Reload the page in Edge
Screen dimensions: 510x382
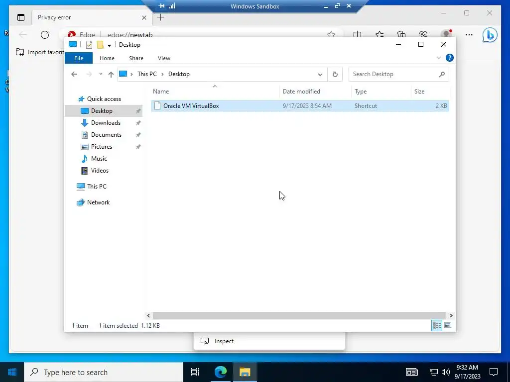45,34
